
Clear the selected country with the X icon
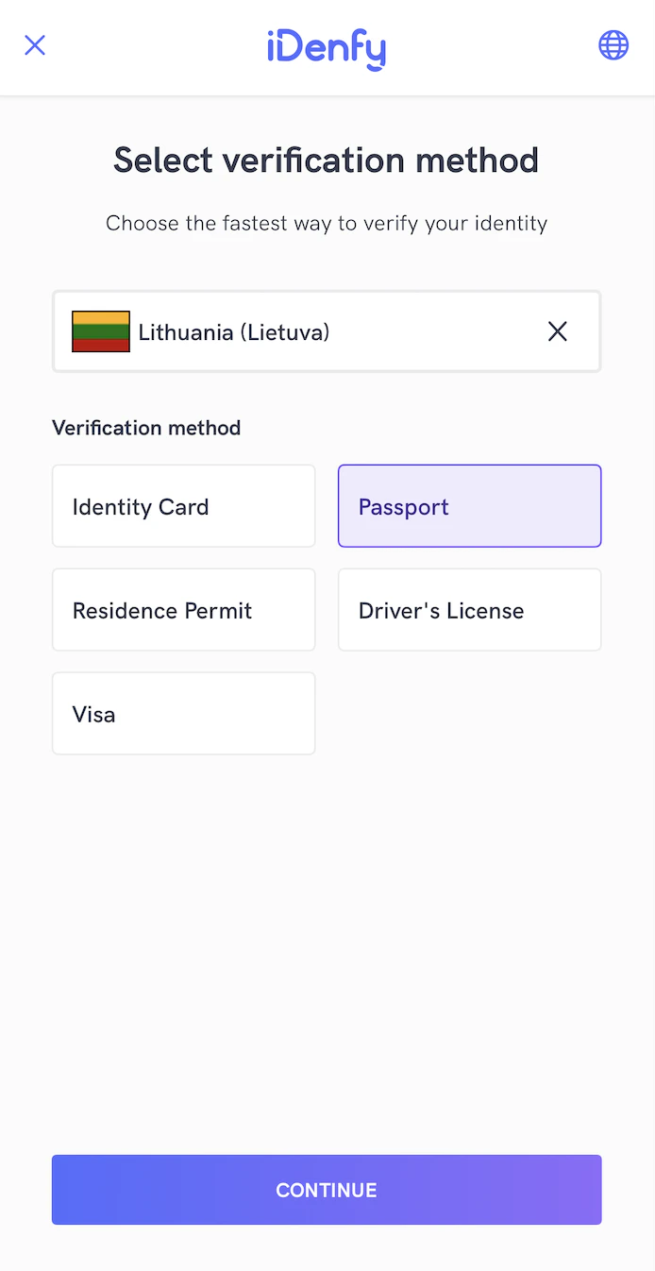pyautogui.click(x=557, y=331)
